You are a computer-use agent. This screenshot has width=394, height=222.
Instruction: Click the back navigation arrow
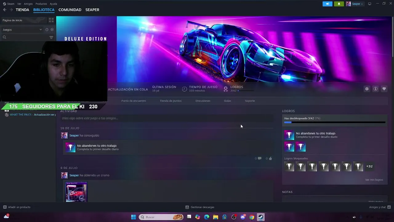tap(5, 10)
